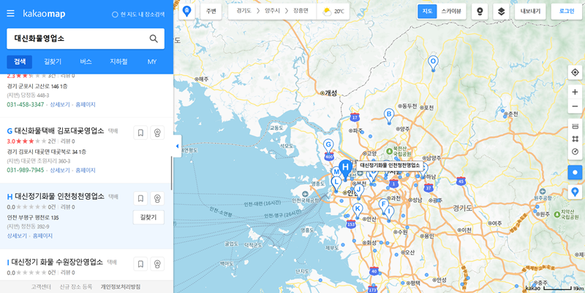The height and width of the screenshot is (293, 585).
Task: Click the 내보내기 export button
Action: click(530, 12)
